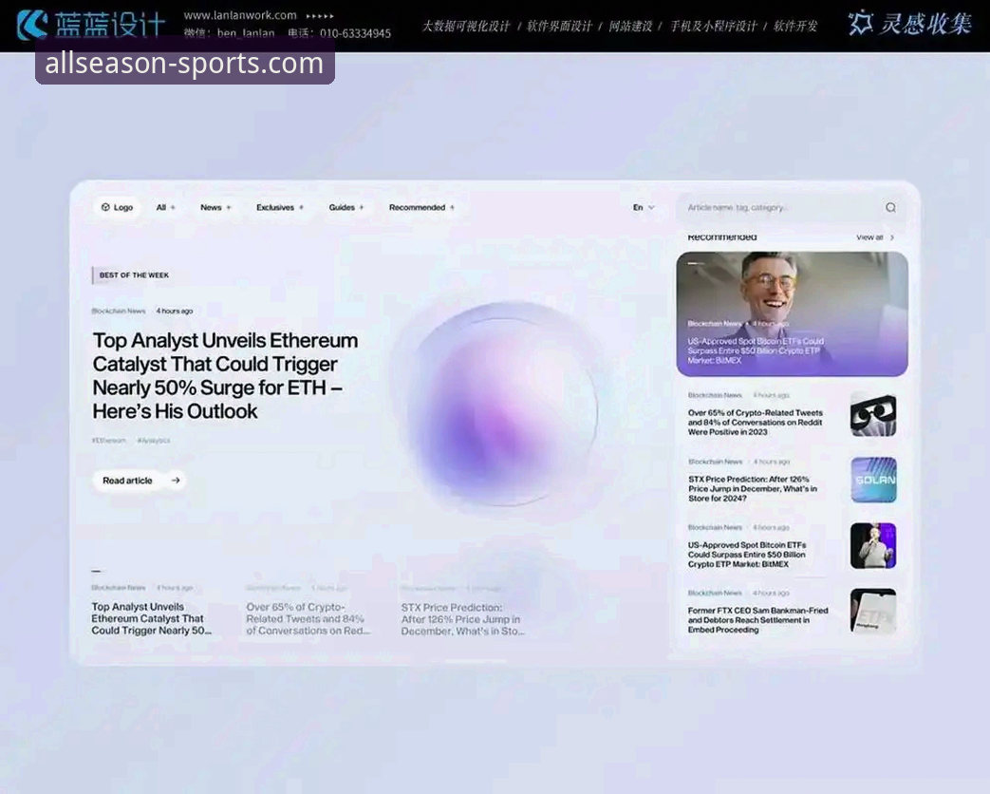Open the Solana article thumbnail
This screenshot has width=990, height=794.
click(x=872, y=480)
